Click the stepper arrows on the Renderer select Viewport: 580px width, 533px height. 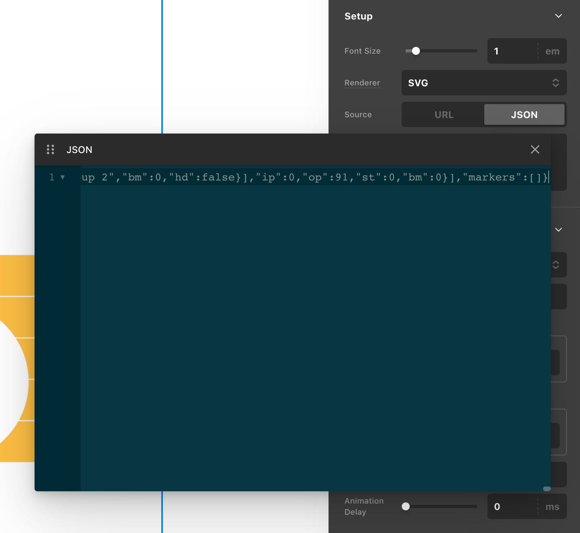tap(556, 83)
